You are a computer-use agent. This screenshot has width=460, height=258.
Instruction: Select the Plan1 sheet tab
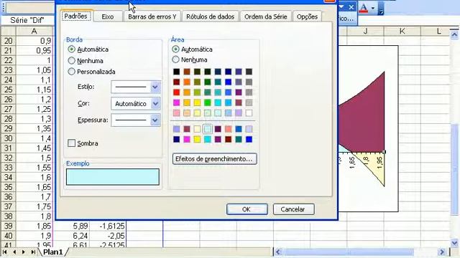click(x=53, y=252)
